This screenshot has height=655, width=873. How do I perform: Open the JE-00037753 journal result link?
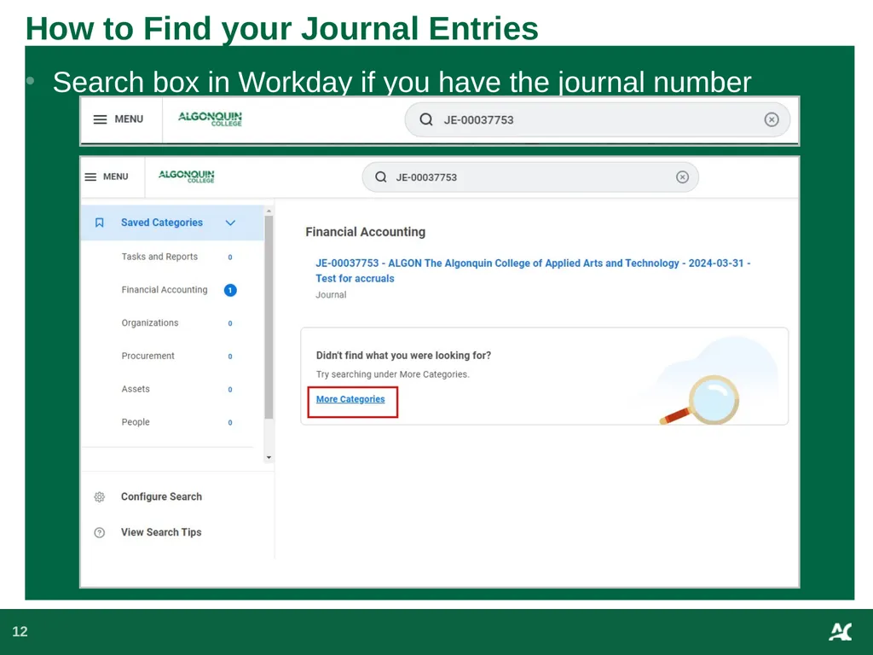tap(533, 270)
